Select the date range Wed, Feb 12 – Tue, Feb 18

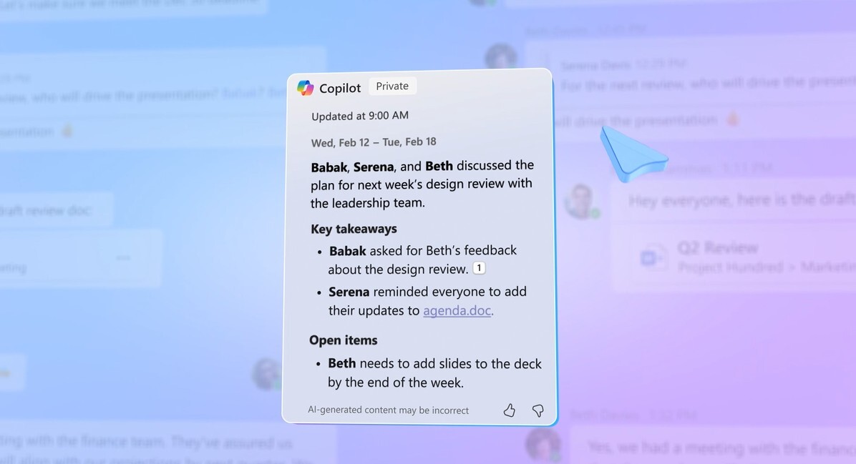[x=374, y=142]
